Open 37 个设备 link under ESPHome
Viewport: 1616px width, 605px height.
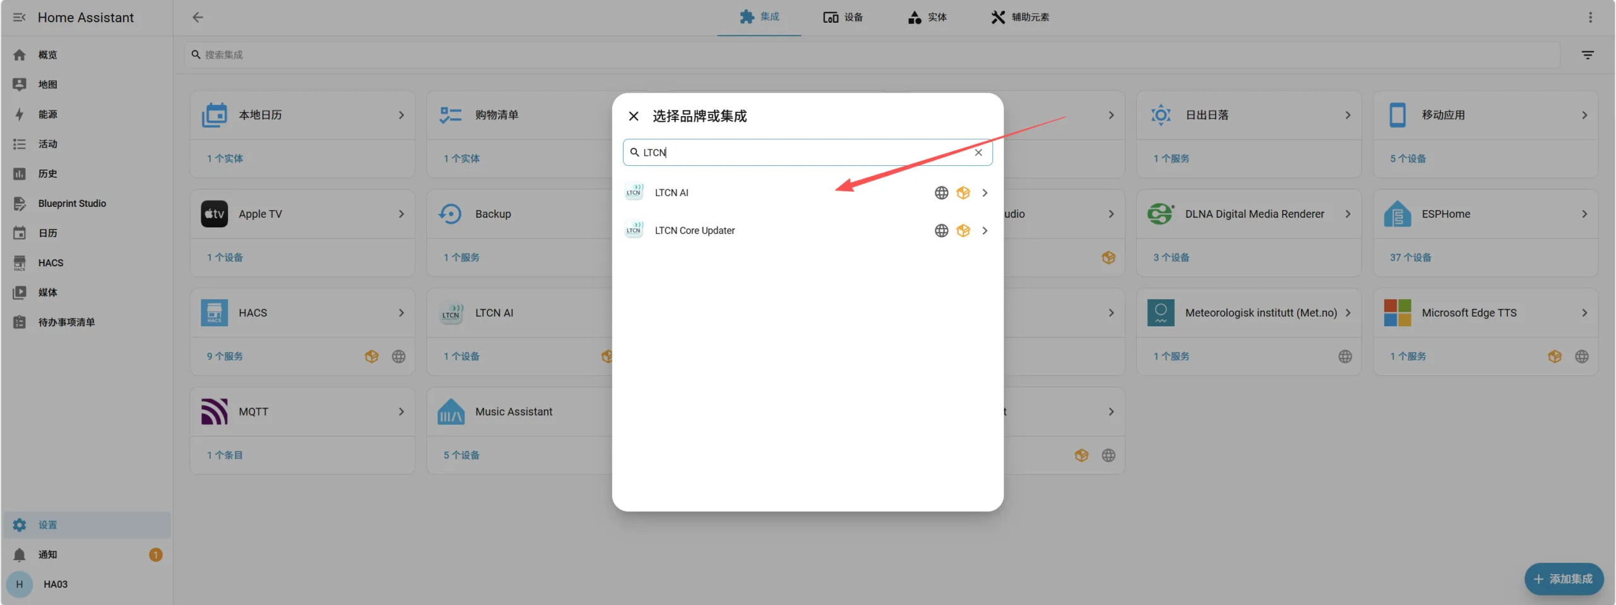[1410, 257]
